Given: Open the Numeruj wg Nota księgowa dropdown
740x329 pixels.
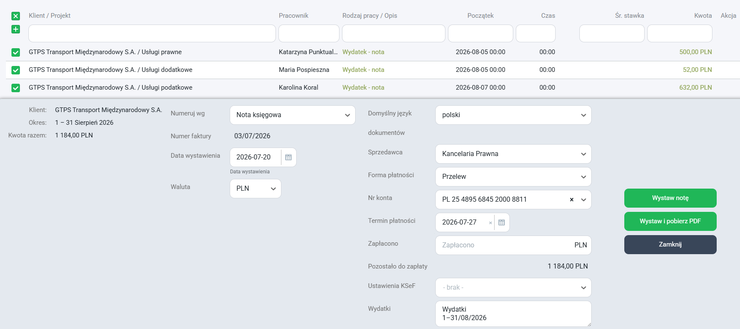Looking at the screenshot, I should [292, 115].
